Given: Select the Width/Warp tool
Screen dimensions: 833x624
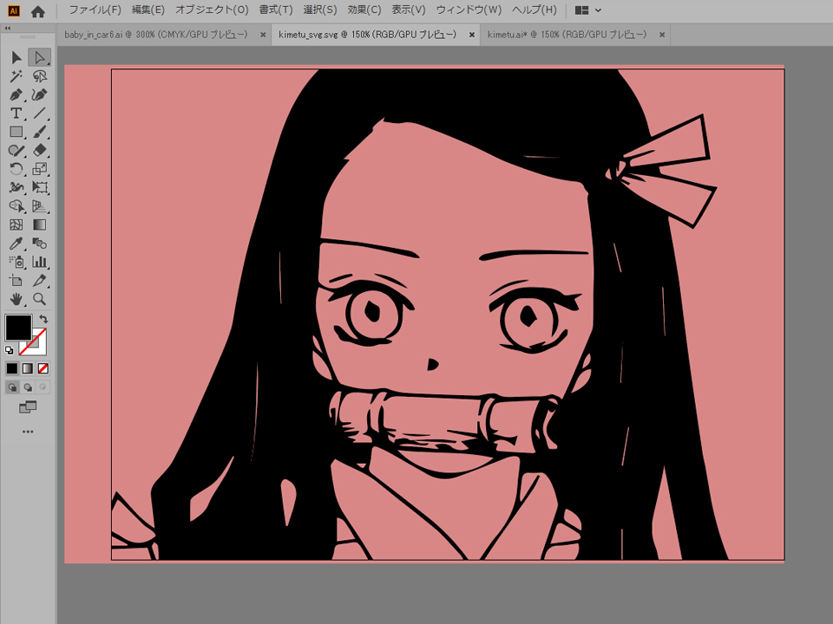Looking at the screenshot, I should (x=16, y=188).
